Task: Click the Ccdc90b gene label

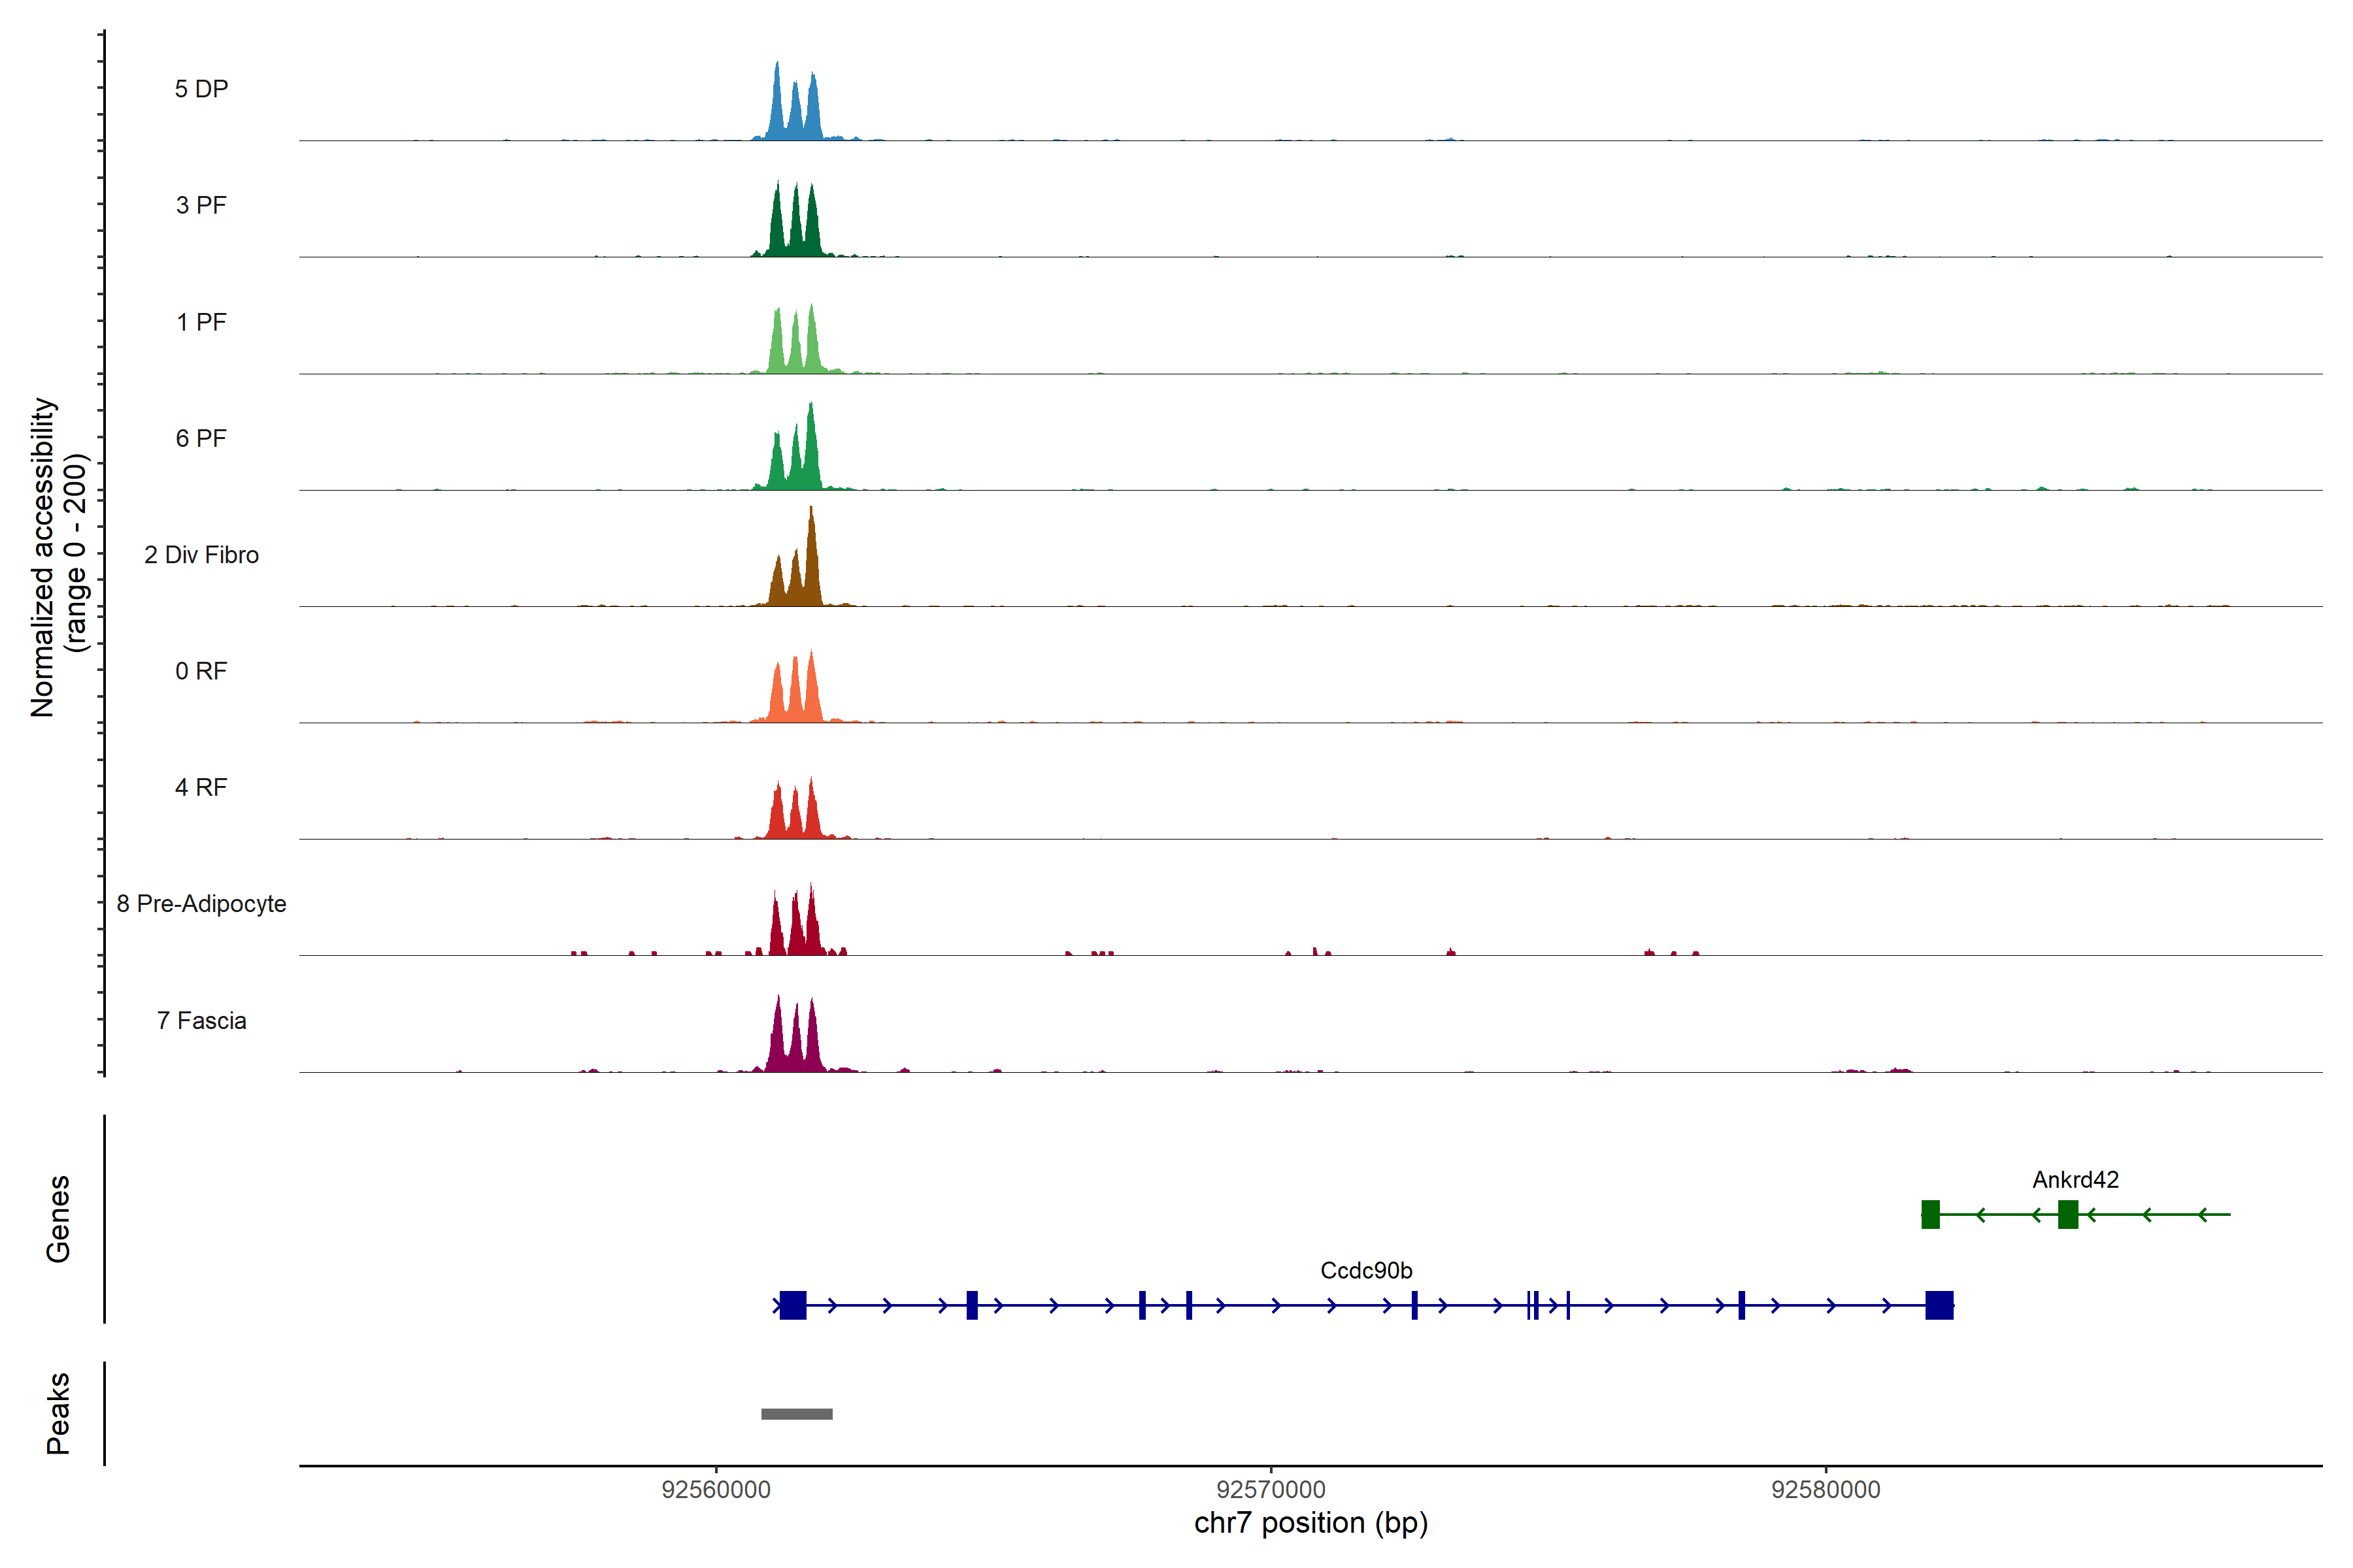Action: click(1365, 1271)
